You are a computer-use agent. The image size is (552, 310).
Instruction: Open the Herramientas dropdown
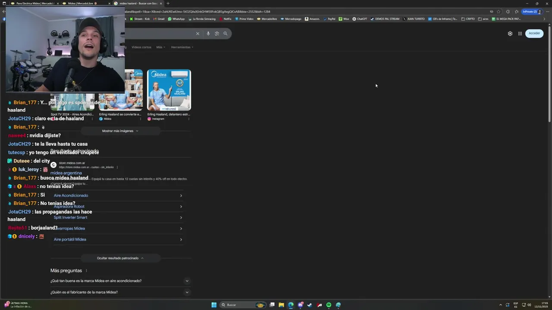point(182,47)
